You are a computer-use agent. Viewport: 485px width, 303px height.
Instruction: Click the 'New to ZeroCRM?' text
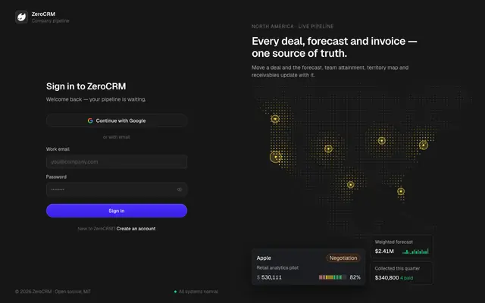[96, 229]
